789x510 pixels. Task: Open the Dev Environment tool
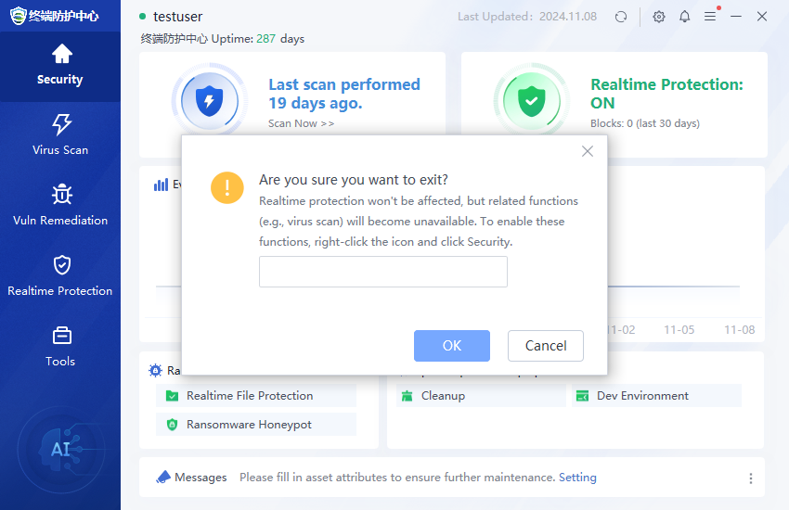[642, 396]
